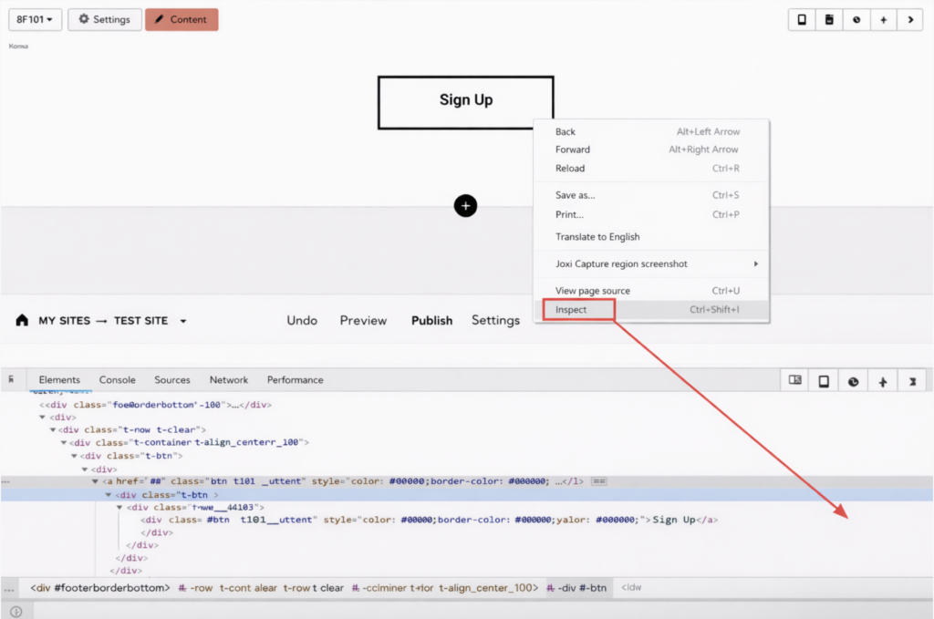This screenshot has width=934, height=619.
Task: Toggle device toolbar icon in DevTools panel
Action: coord(823,382)
